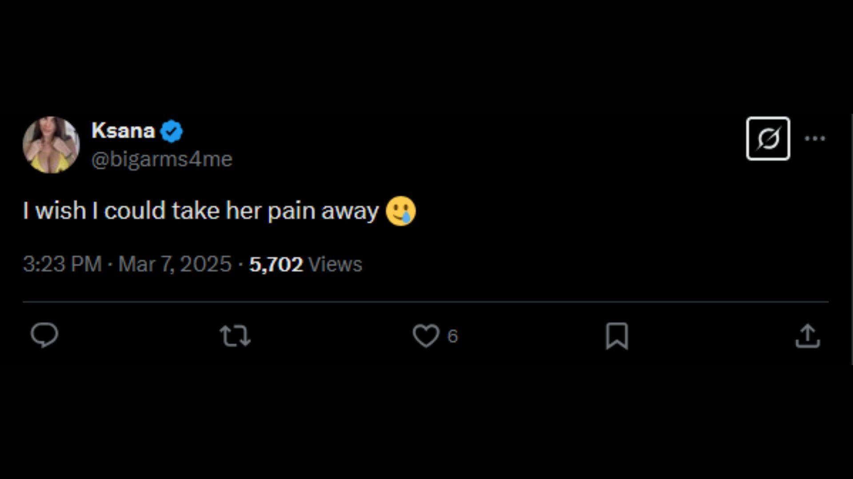Open the share post icon
This screenshot has height=479, width=853.
(807, 336)
